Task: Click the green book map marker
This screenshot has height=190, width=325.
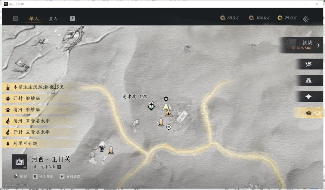Action: click(151, 107)
